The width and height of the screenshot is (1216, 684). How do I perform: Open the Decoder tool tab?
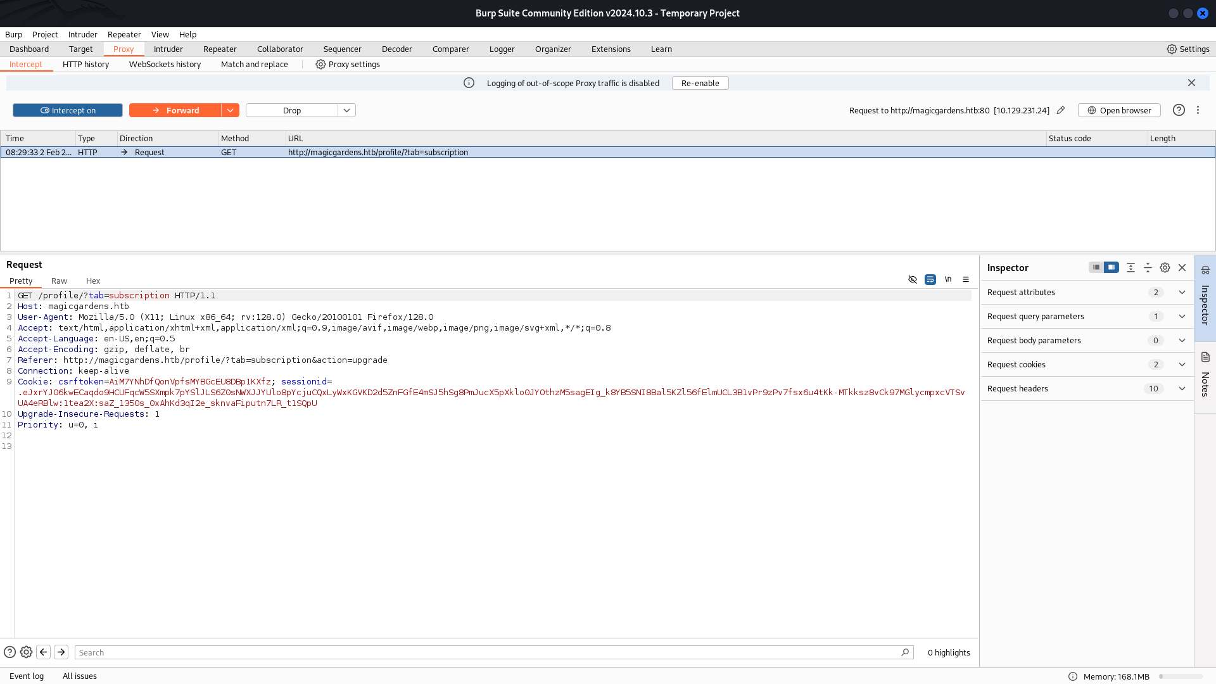[x=396, y=49]
